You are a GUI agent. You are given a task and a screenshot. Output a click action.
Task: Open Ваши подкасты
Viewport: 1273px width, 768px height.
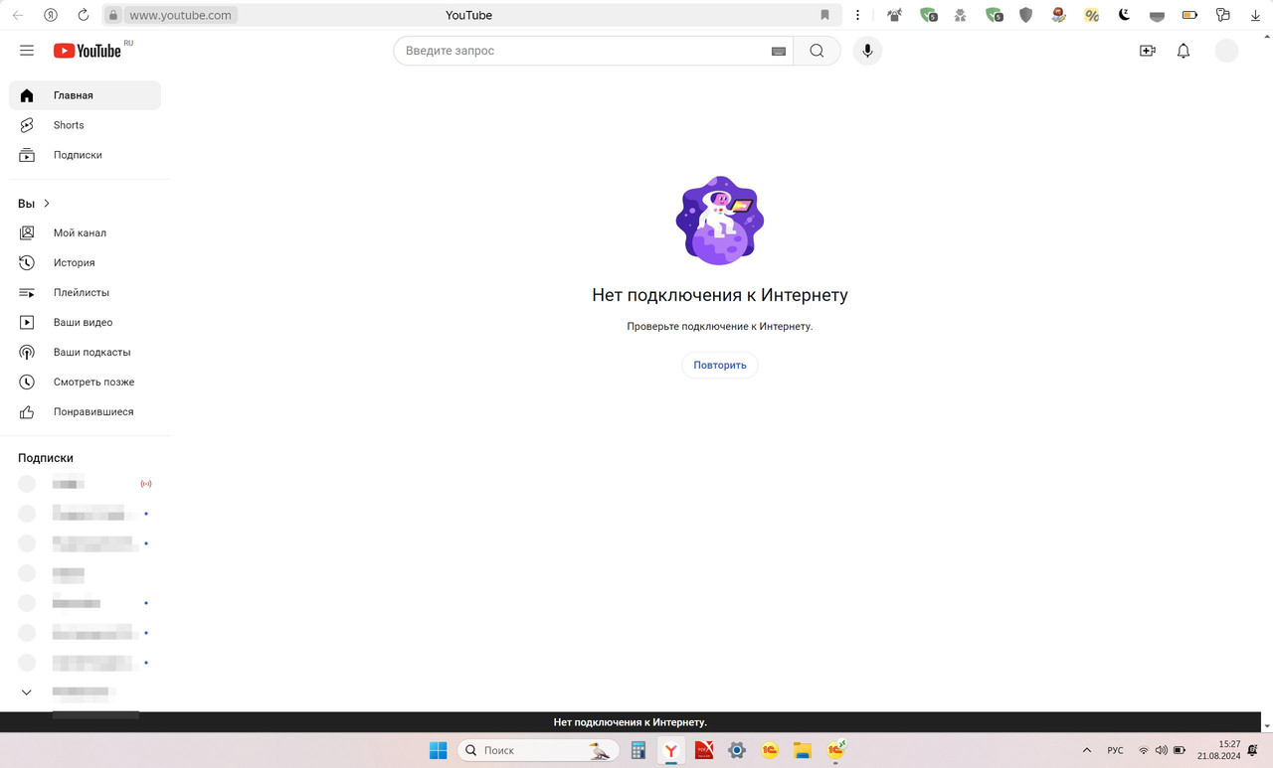click(85, 352)
